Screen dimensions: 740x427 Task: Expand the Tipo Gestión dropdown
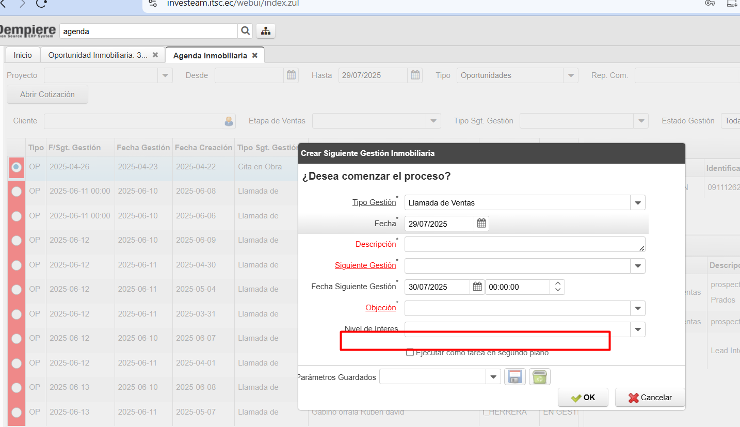pos(638,203)
